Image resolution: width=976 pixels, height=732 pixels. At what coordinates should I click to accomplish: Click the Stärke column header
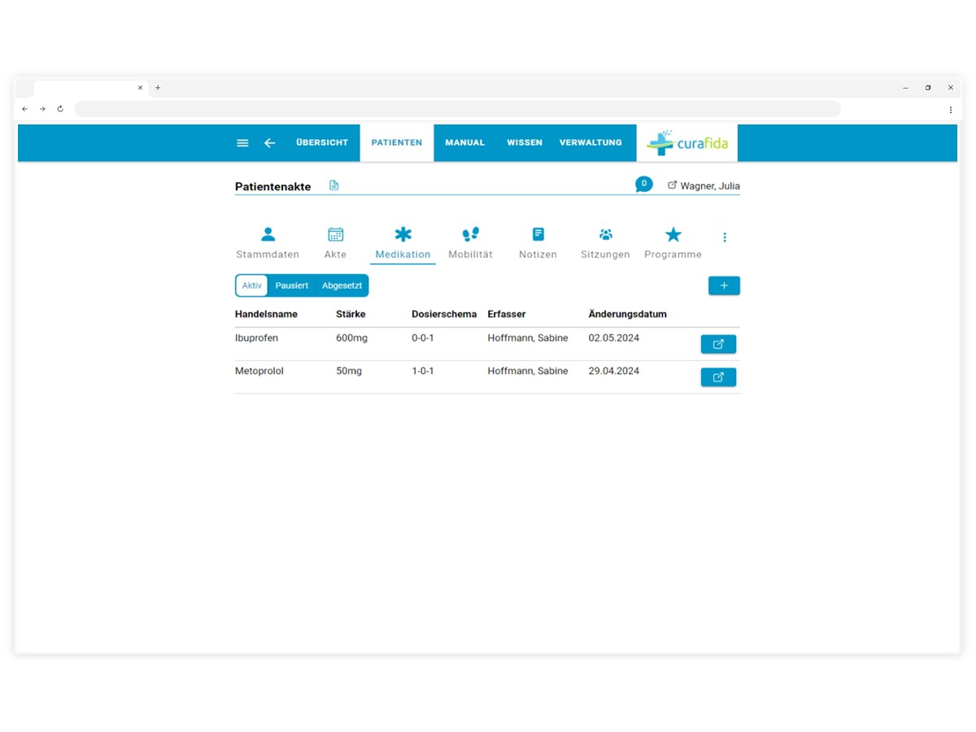pyautogui.click(x=351, y=314)
